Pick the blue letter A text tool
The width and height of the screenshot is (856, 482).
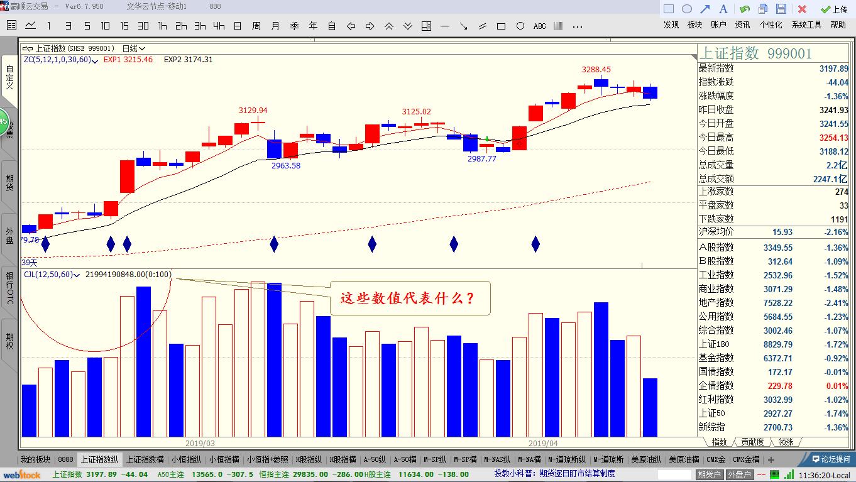(723, 9)
